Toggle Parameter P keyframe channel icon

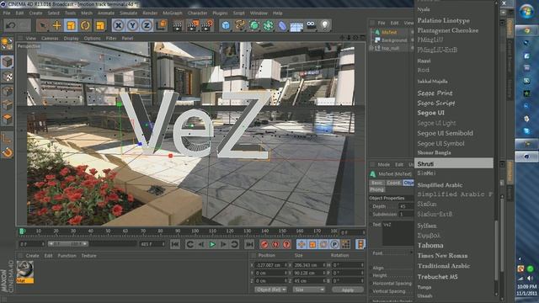334,244
